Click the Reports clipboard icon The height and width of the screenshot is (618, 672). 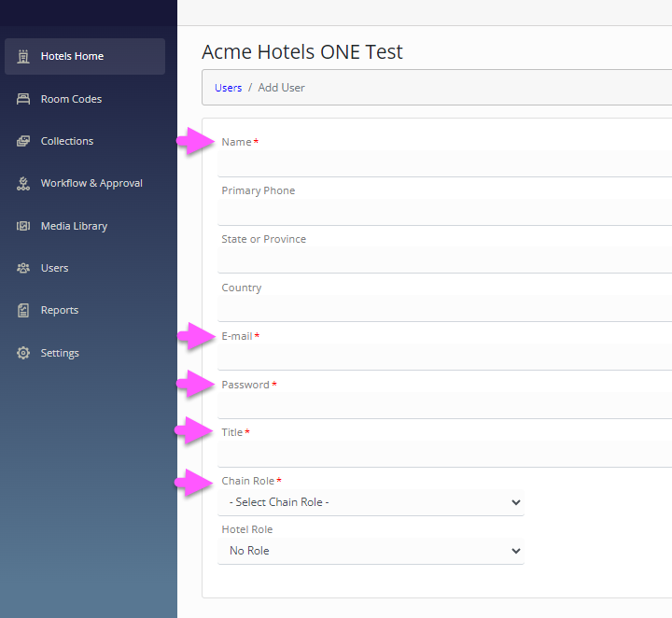tap(23, 310)
